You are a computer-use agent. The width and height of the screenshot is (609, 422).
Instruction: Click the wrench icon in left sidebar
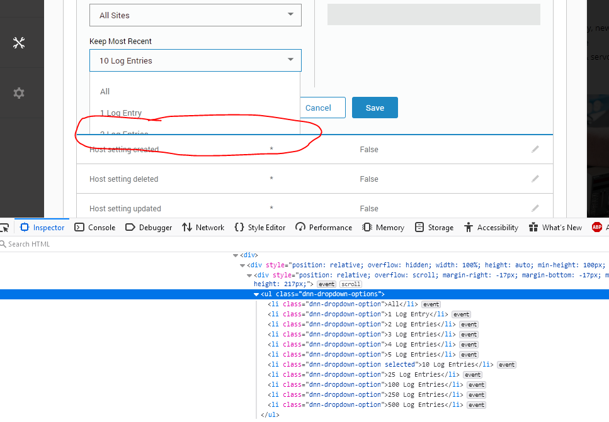18,42
